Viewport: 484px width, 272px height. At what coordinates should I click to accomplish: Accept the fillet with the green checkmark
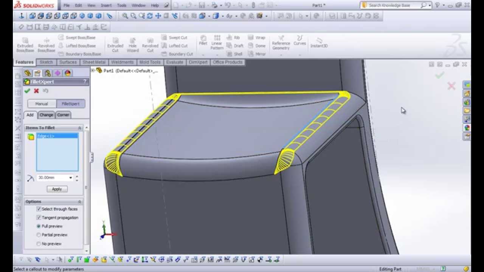pos(27,91)
